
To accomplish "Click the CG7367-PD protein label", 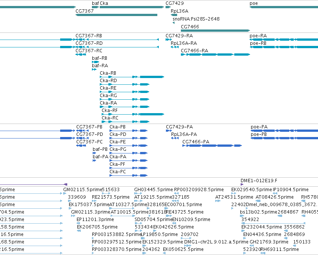I will [90, 134].
